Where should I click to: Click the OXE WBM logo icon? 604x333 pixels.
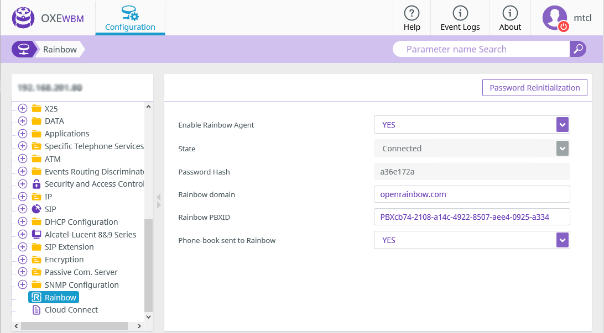pos(23,18)
